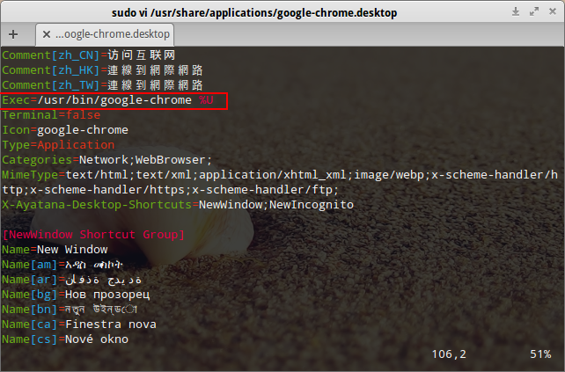Click the download arrow icon in title bar
The image size is (565, 372).
516,11
